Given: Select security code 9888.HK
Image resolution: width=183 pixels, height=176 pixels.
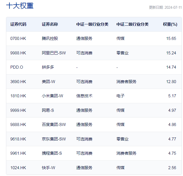Looking at the screenshot, I should (18, 125).
